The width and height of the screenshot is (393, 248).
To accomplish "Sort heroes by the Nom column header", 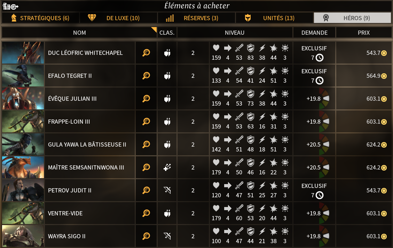I will pyautogui.click(x=79, y=33).
